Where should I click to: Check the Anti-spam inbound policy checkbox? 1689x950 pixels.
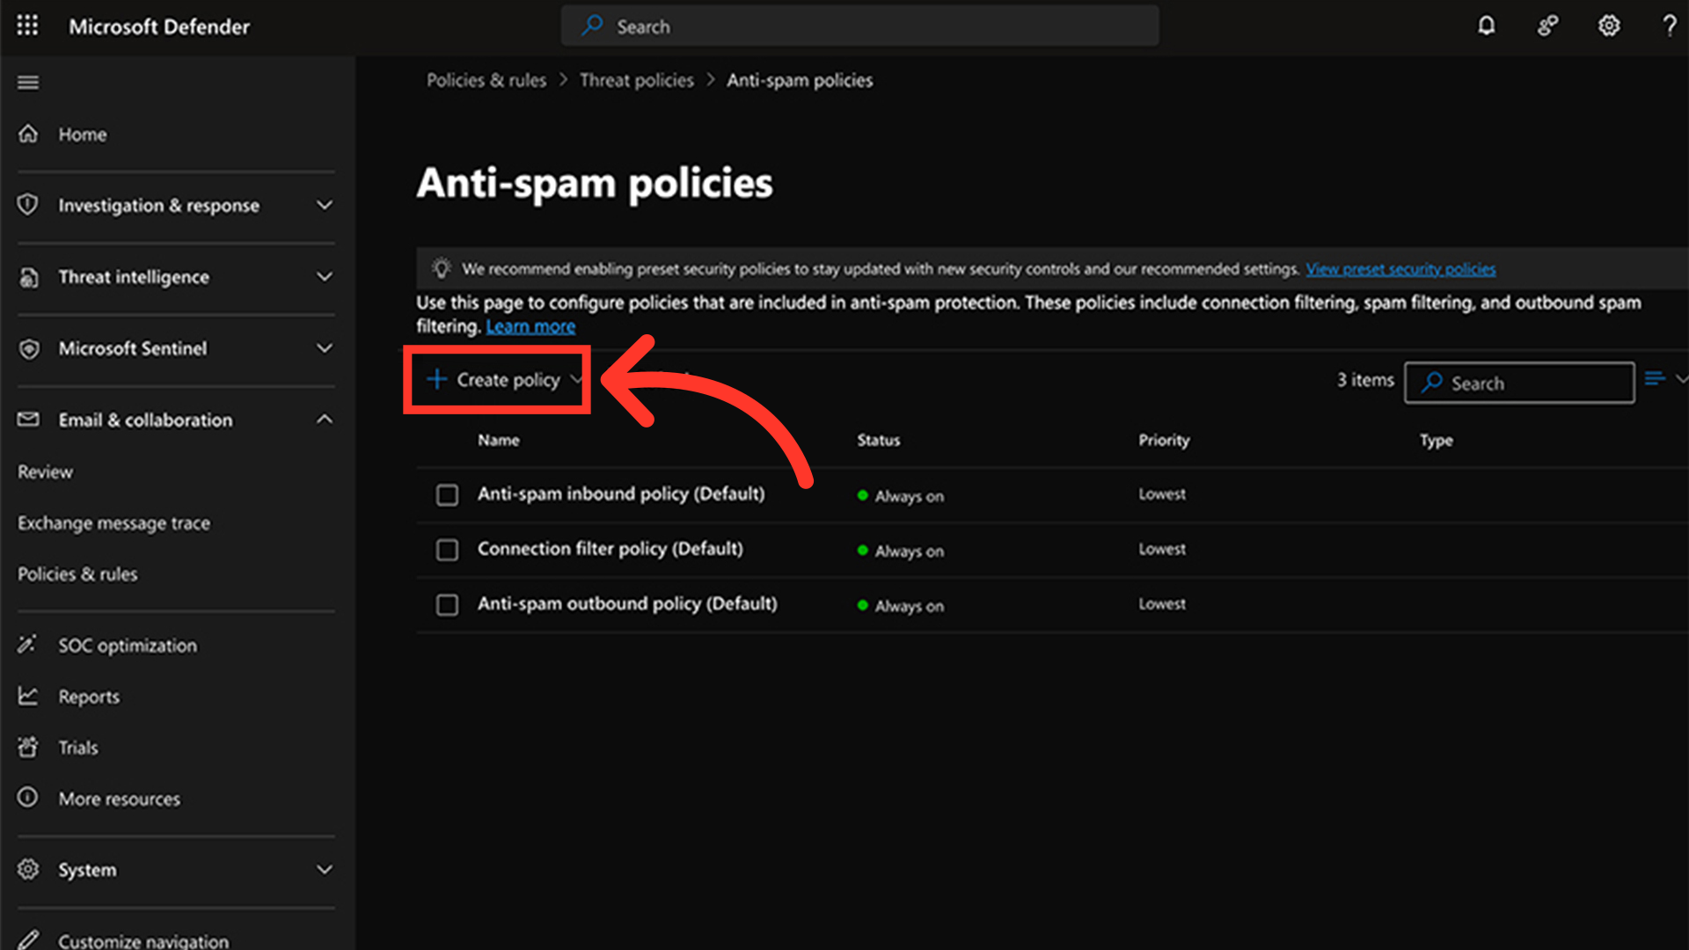click(x=447, y=495)
